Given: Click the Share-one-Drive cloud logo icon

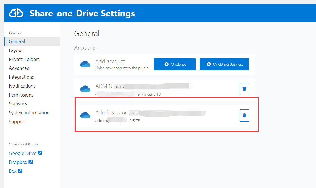Looking at the screenshot, I should tap(16, 13).
